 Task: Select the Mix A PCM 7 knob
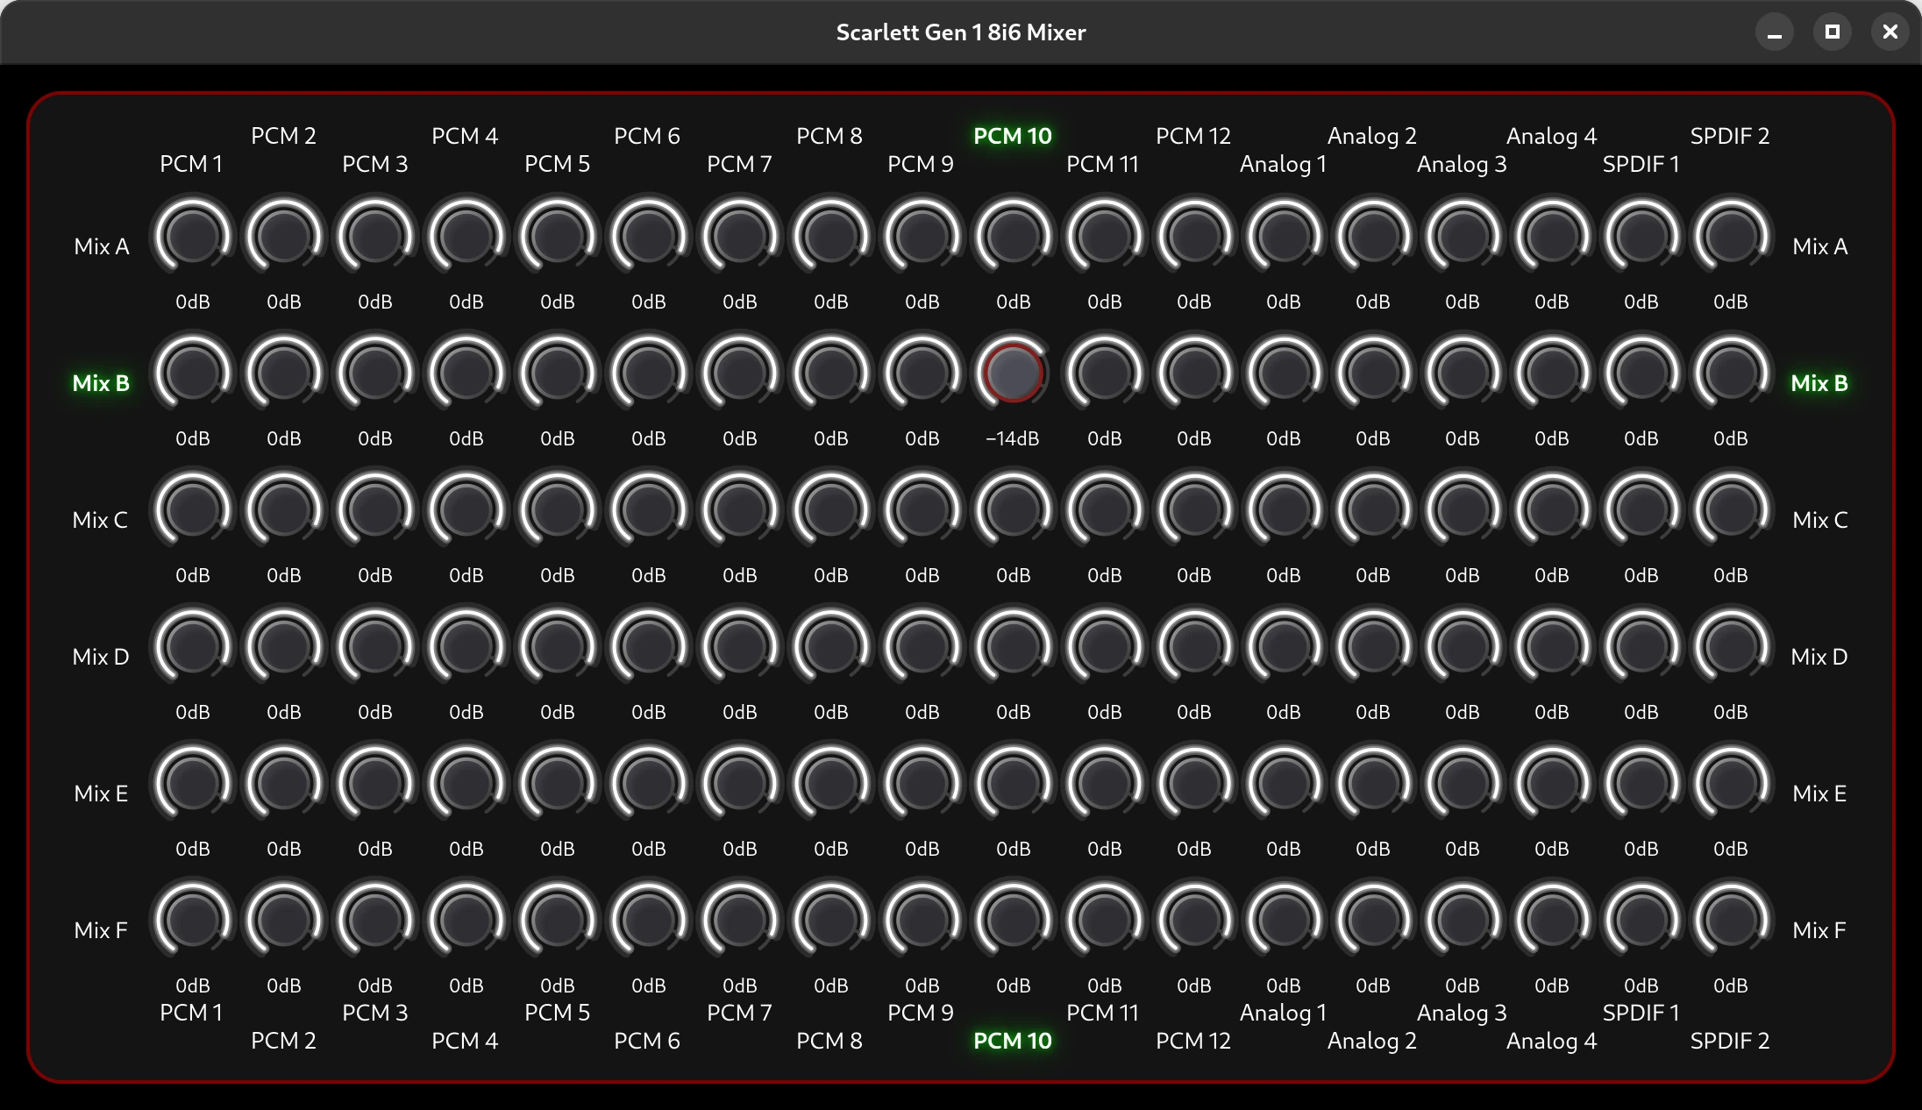[x=740, y=236]
